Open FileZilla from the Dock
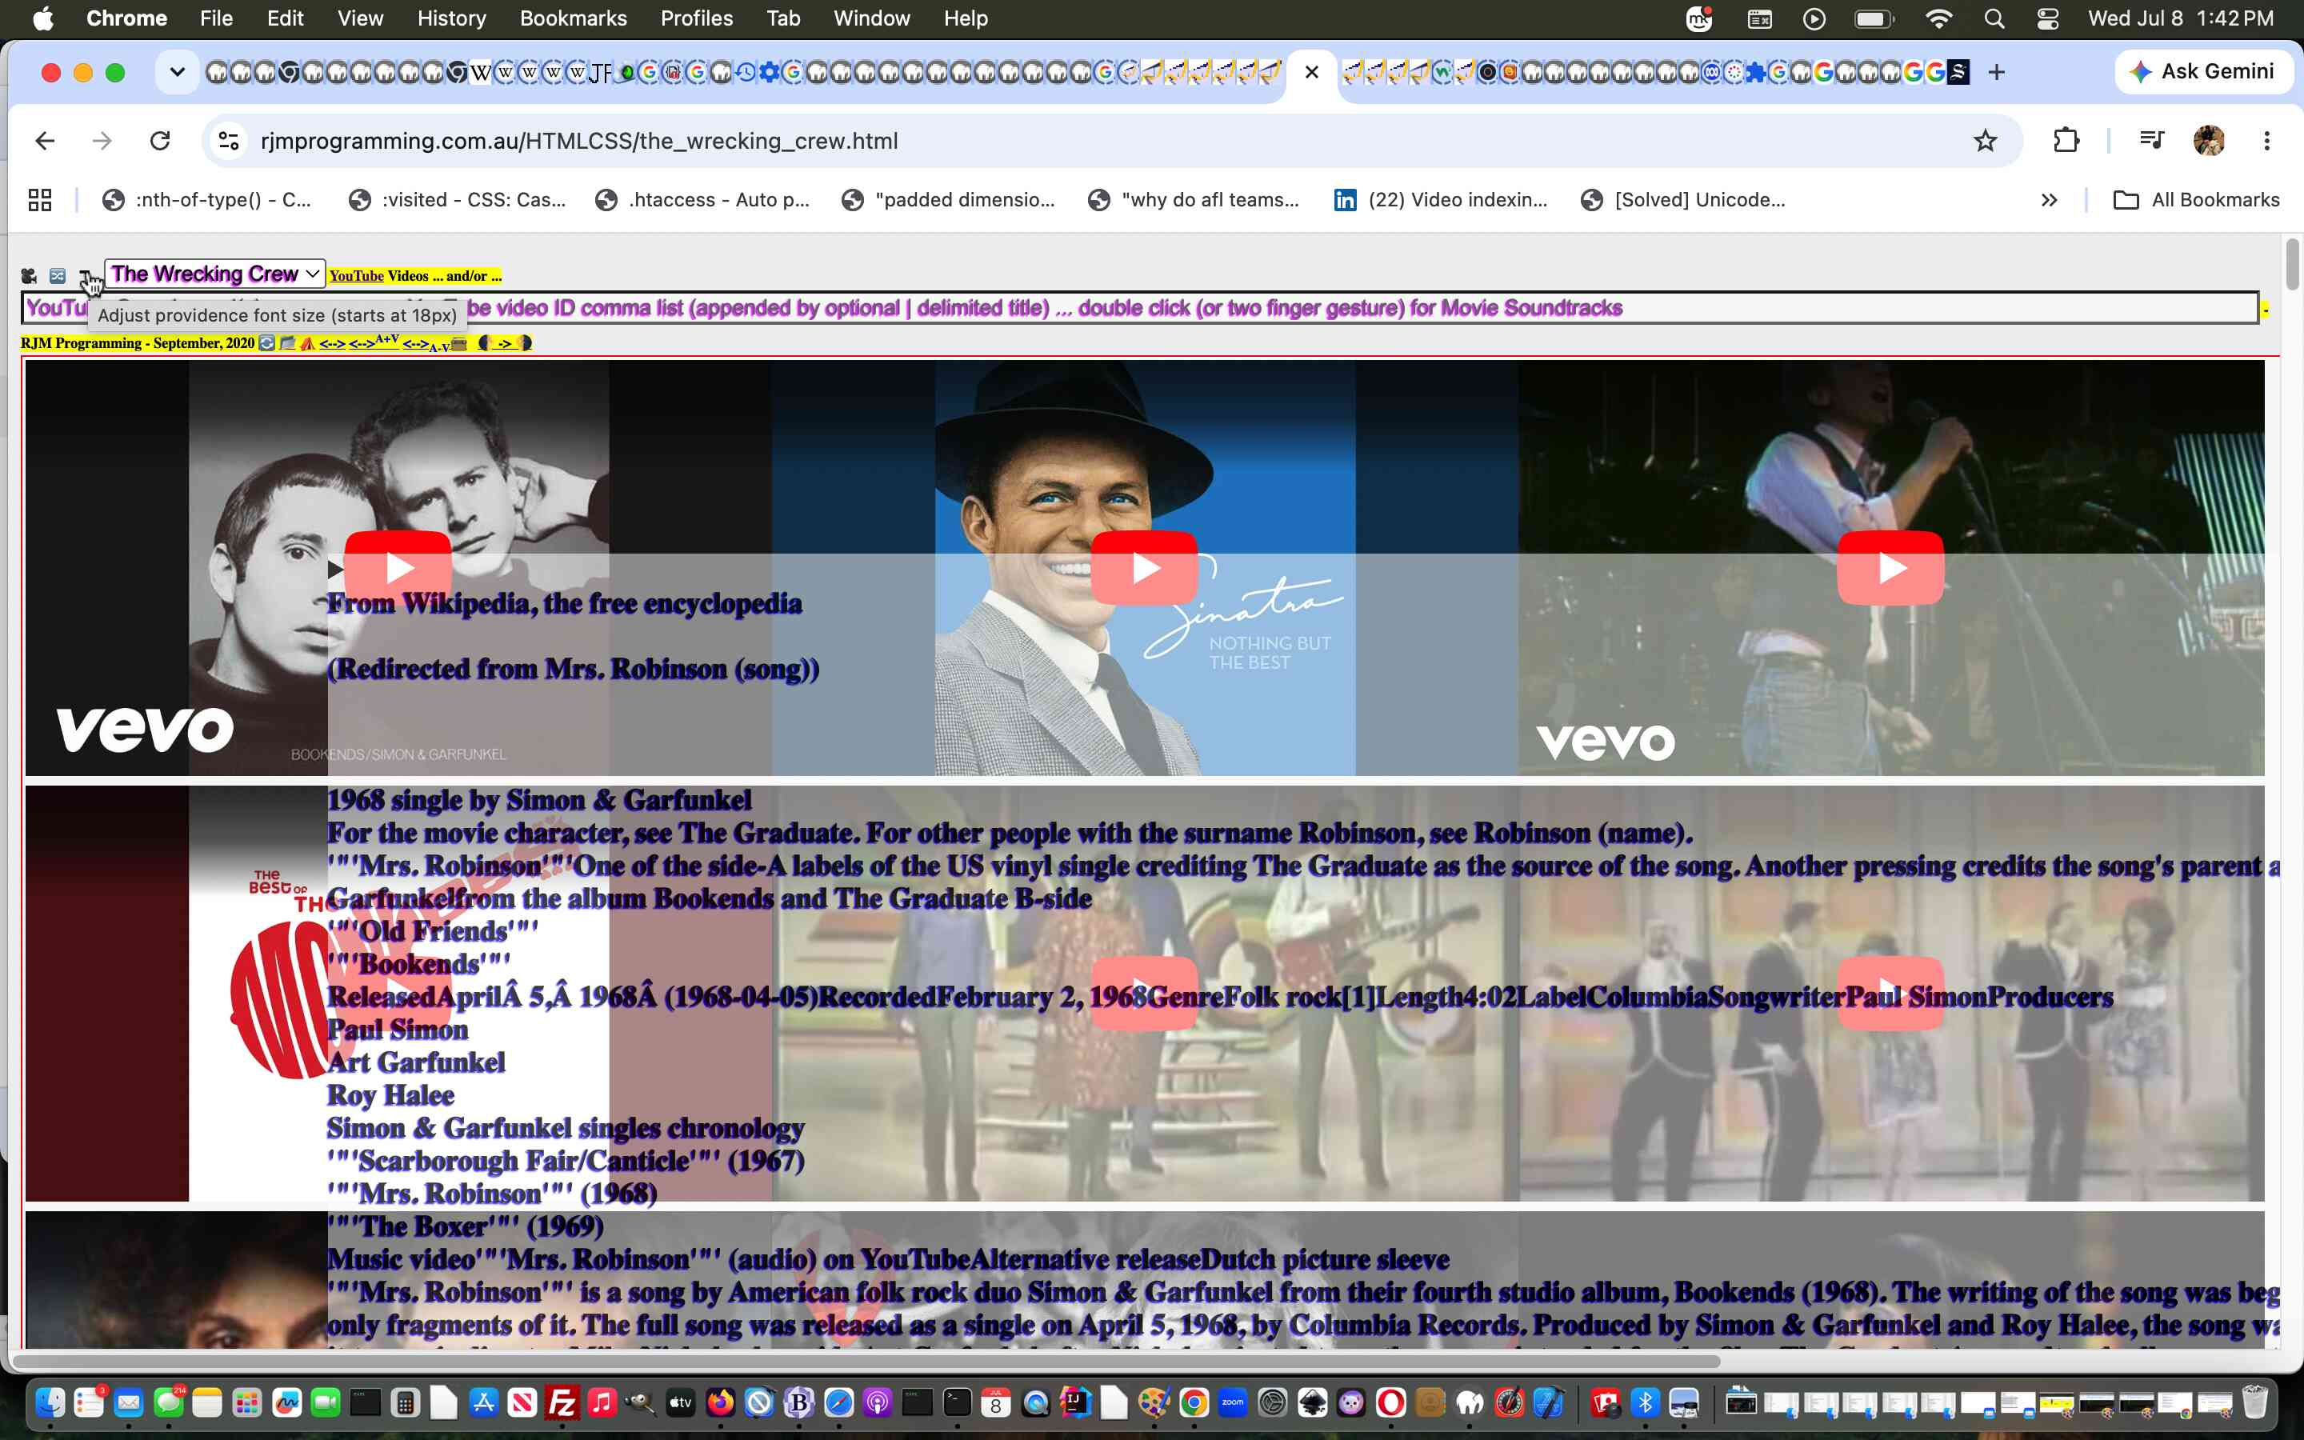The image size is (2304, 1440). [x=562, y=1403]
